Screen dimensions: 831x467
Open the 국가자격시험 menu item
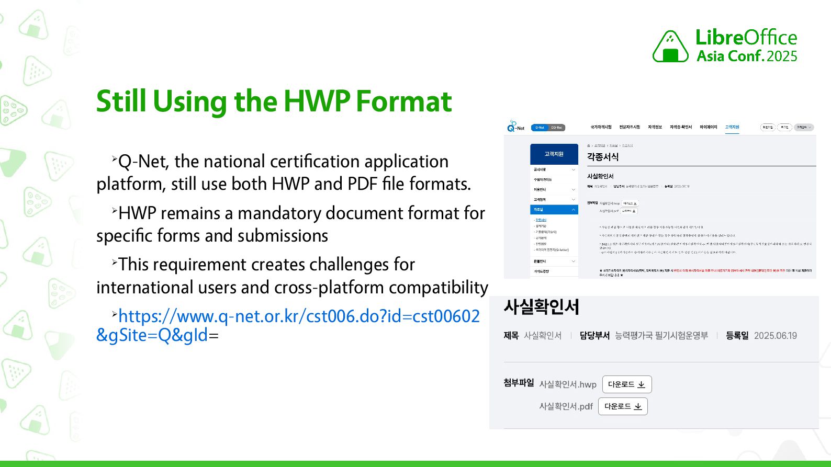pyautogui.click(x=601, y=127)
